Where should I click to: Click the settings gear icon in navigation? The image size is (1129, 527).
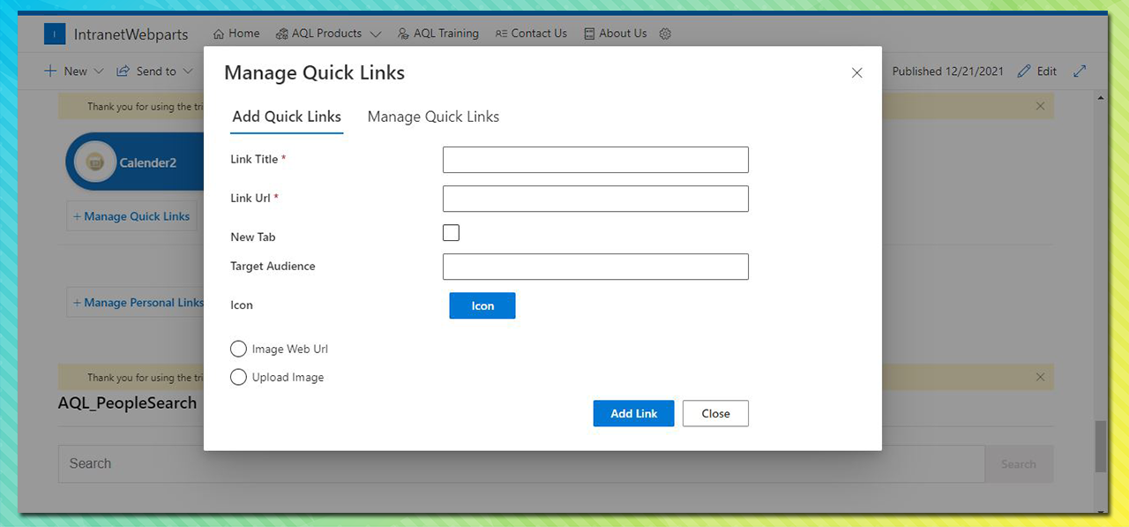[x=665, y=34]
